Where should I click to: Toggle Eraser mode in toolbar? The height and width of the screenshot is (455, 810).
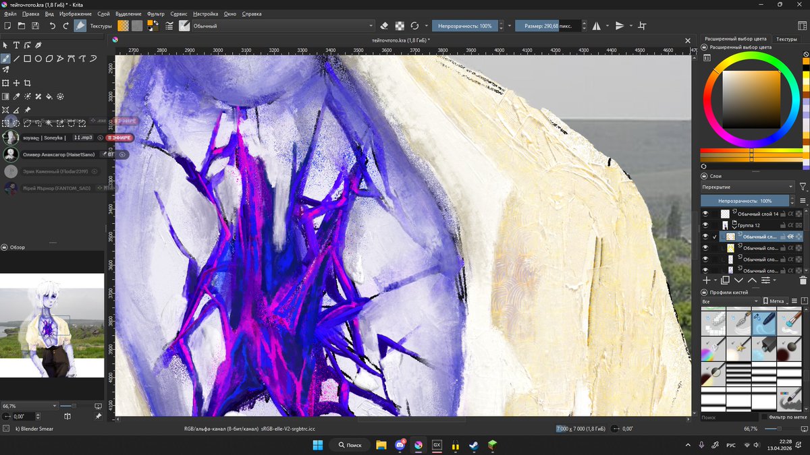385,26
